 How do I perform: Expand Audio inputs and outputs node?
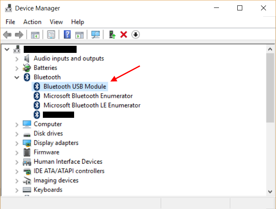[x=17, y=59]
